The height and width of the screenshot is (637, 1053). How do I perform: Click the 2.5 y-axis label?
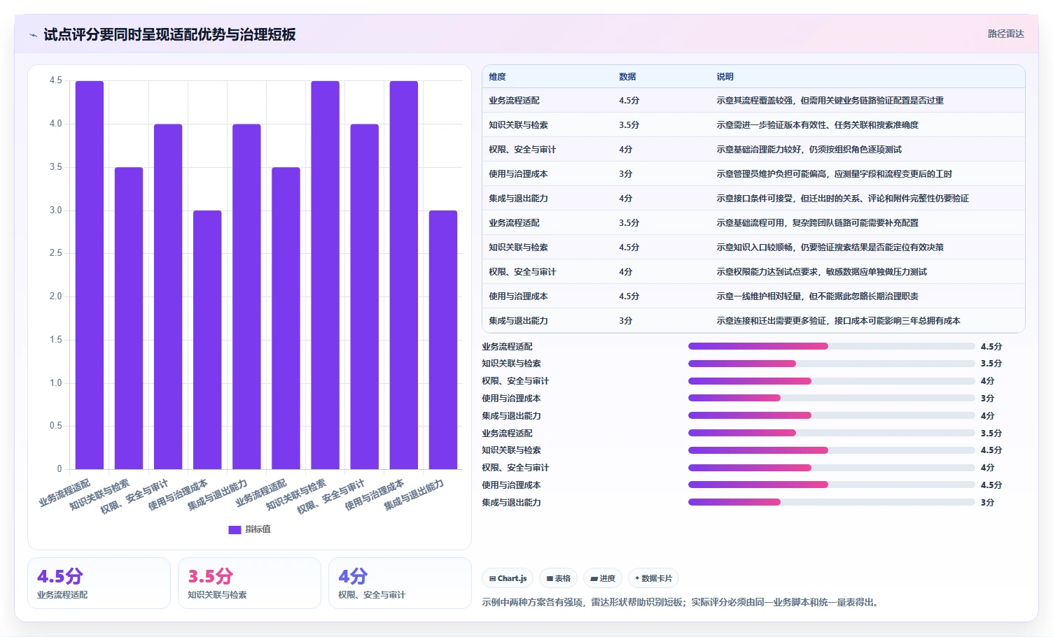click(55, 253)
